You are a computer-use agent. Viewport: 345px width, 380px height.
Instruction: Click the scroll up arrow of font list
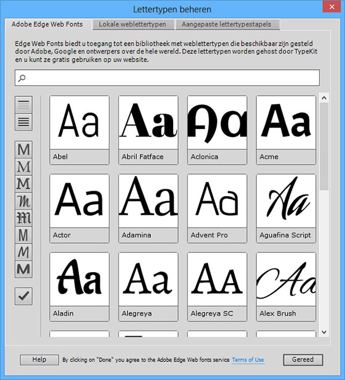324,98
